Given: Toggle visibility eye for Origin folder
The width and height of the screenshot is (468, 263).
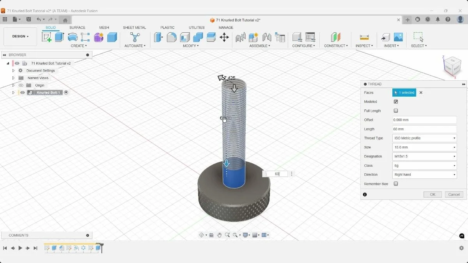Looking at the screenshot, I should [21, 85].
